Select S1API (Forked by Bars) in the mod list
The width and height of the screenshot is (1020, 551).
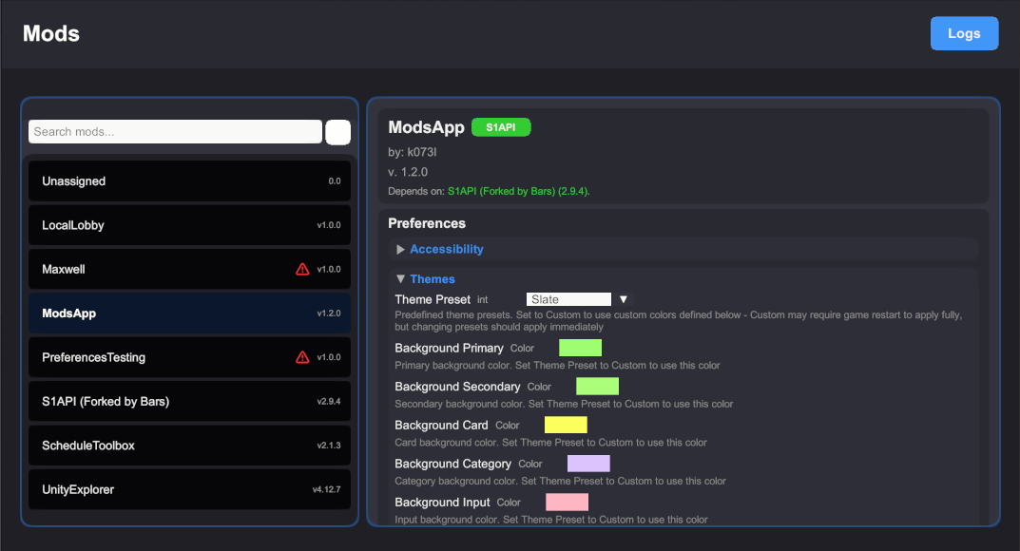pyautogui.click(x=189, y=401)
